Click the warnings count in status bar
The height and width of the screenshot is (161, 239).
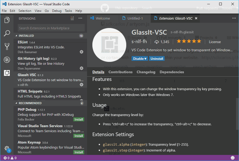(x=13, y=158)
